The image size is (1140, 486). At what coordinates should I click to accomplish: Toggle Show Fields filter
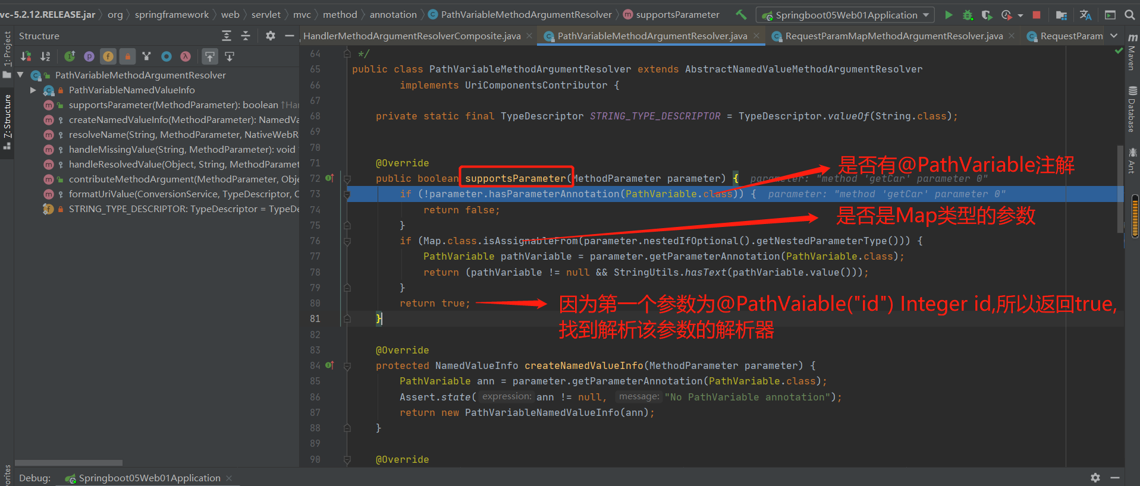[108, 56]
